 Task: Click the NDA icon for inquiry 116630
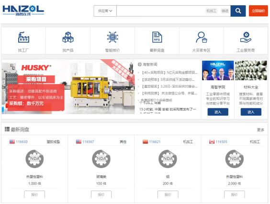pyautogui.click(x=34, y=159)
